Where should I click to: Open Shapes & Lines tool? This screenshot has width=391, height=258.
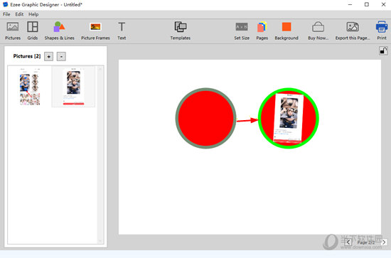click(59, 31)
